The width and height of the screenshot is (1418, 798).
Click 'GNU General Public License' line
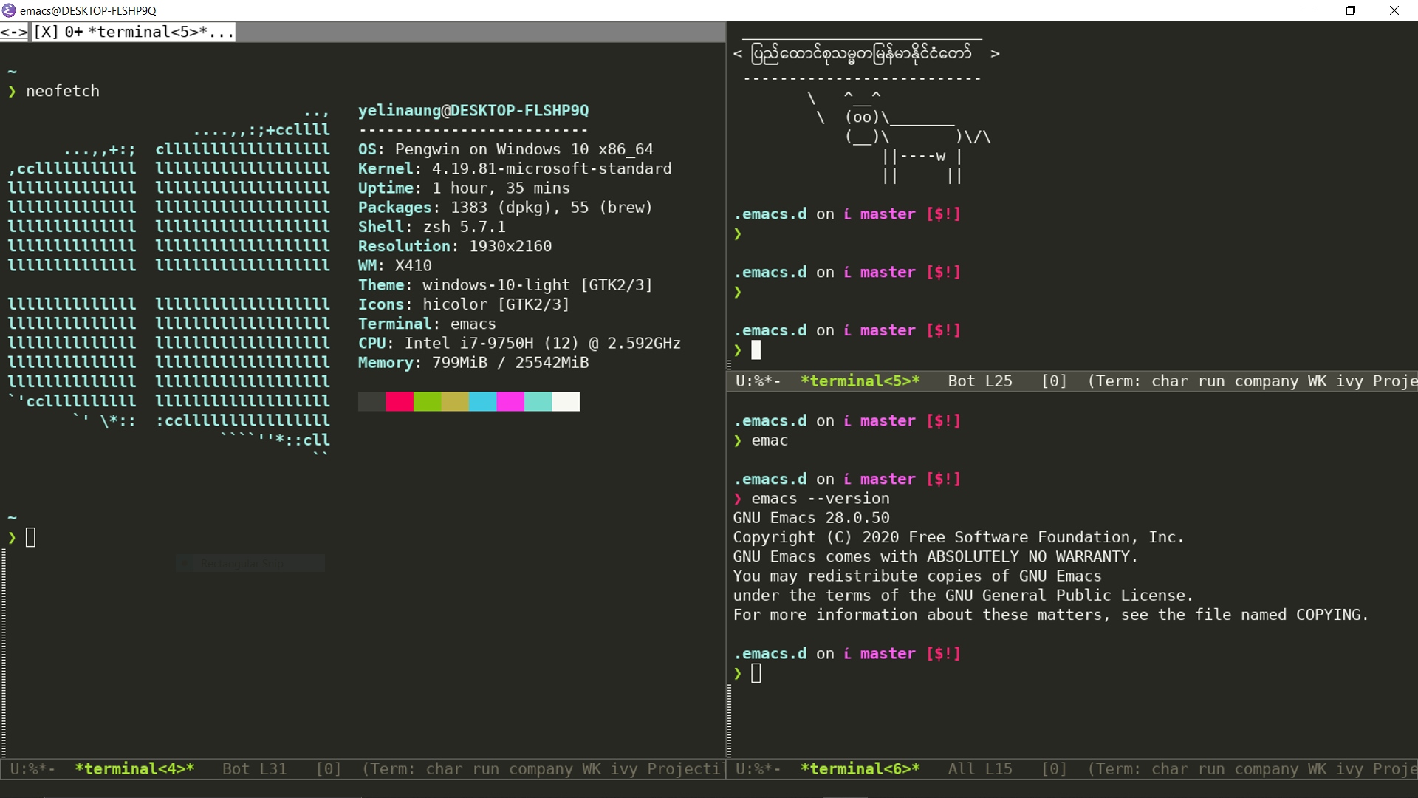[963, 596]
